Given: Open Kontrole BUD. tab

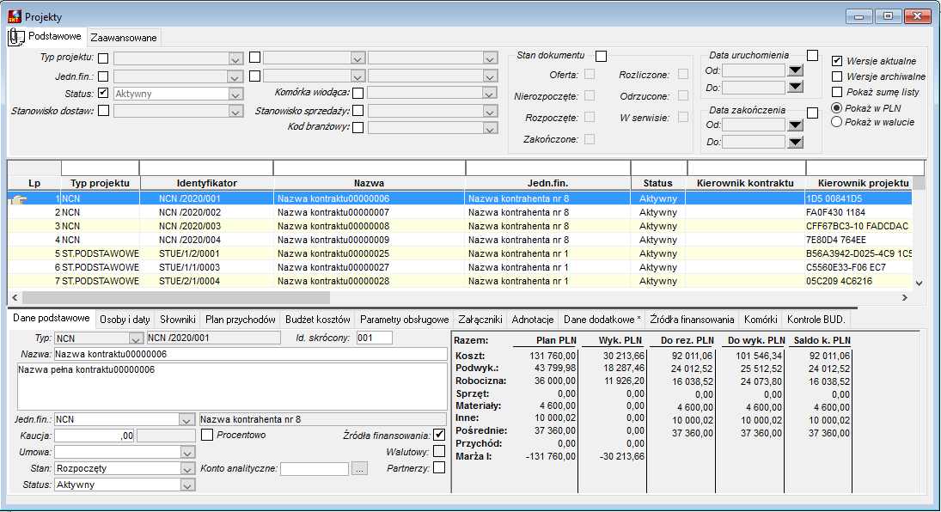Looking at the screenshot, I should point(816,320).
